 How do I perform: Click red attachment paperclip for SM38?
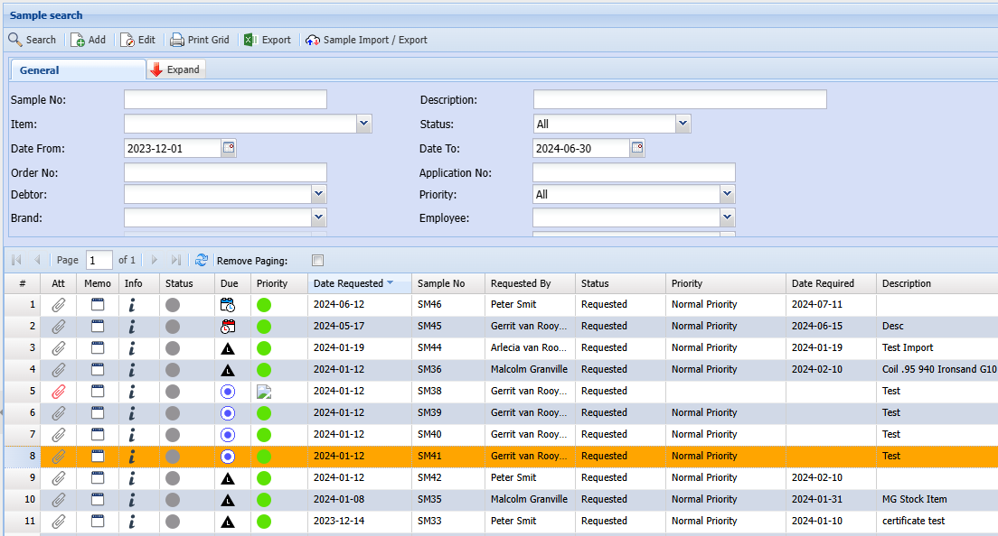58,391
